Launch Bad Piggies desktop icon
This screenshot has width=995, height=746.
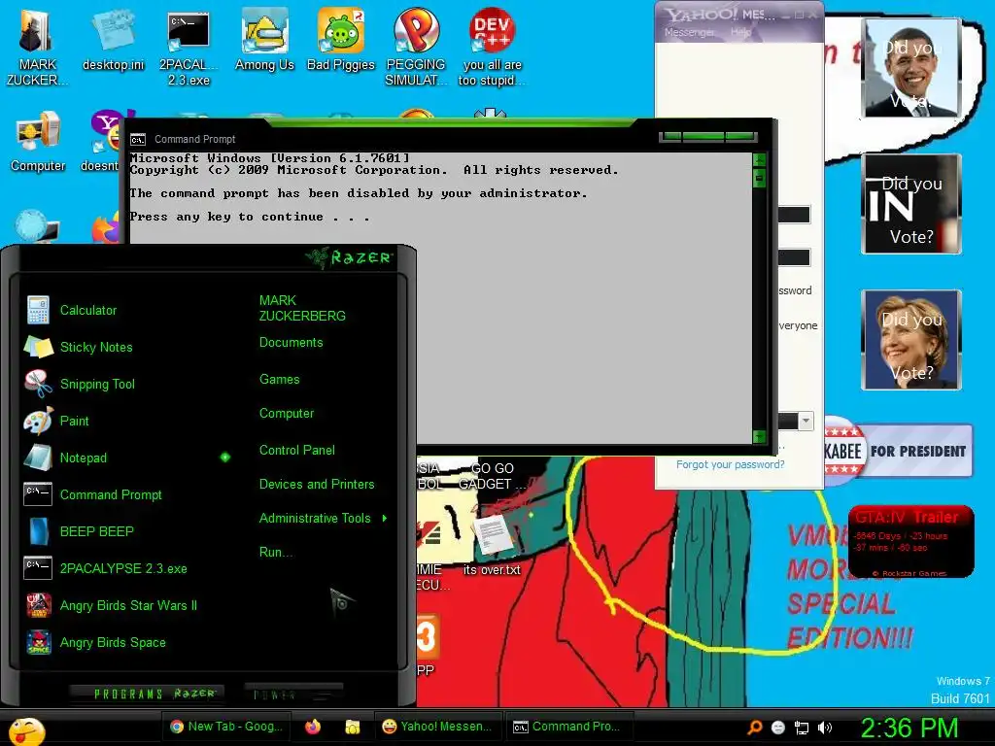341,40
